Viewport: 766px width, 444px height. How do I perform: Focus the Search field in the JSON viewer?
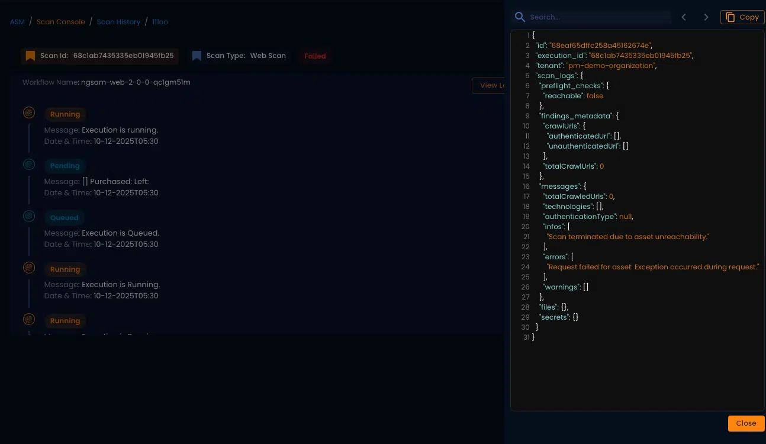(x=599, y=17)
